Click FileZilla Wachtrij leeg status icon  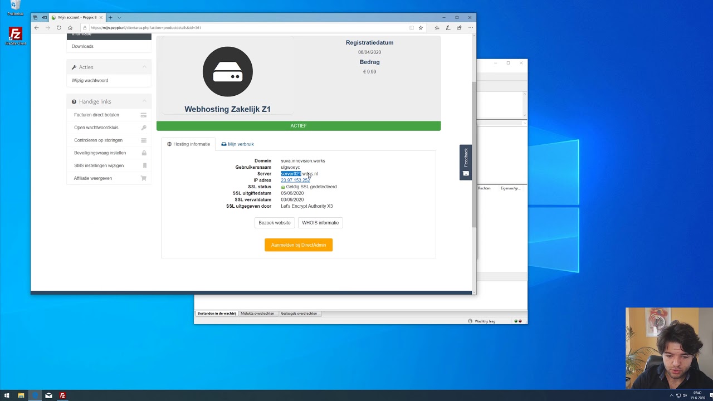tap(470, 321)
